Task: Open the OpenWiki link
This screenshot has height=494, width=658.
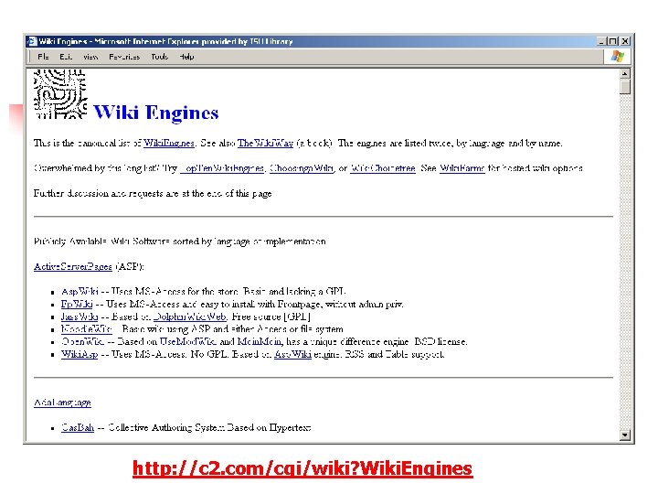Action: tap(82, 342)
